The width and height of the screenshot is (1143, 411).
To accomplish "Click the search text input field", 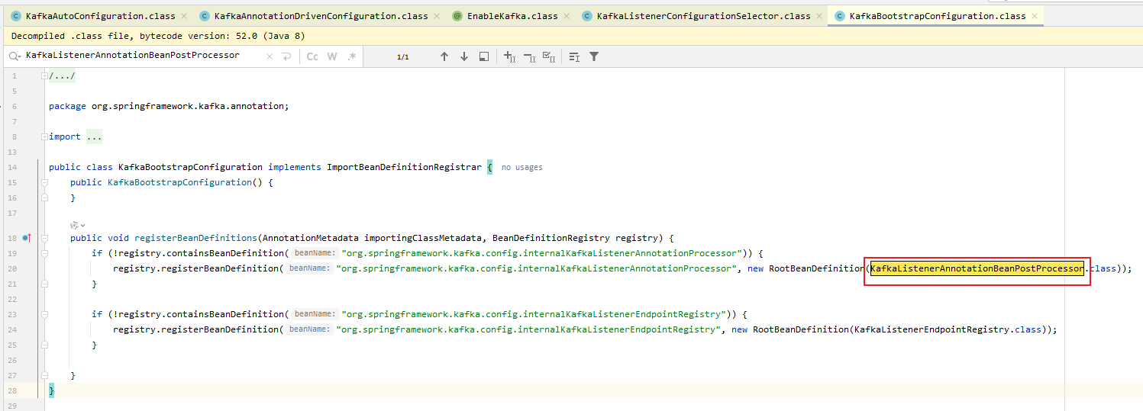I will 141,56.
